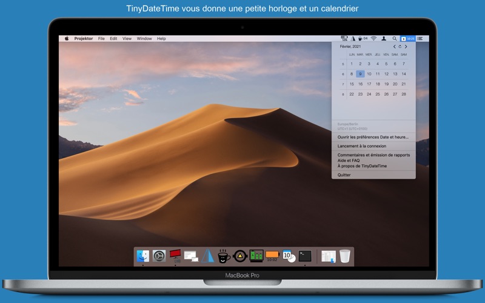This screenshot has width=485, height=303.
Task: Select date 28 in the calendar
Action: (404, 95)
